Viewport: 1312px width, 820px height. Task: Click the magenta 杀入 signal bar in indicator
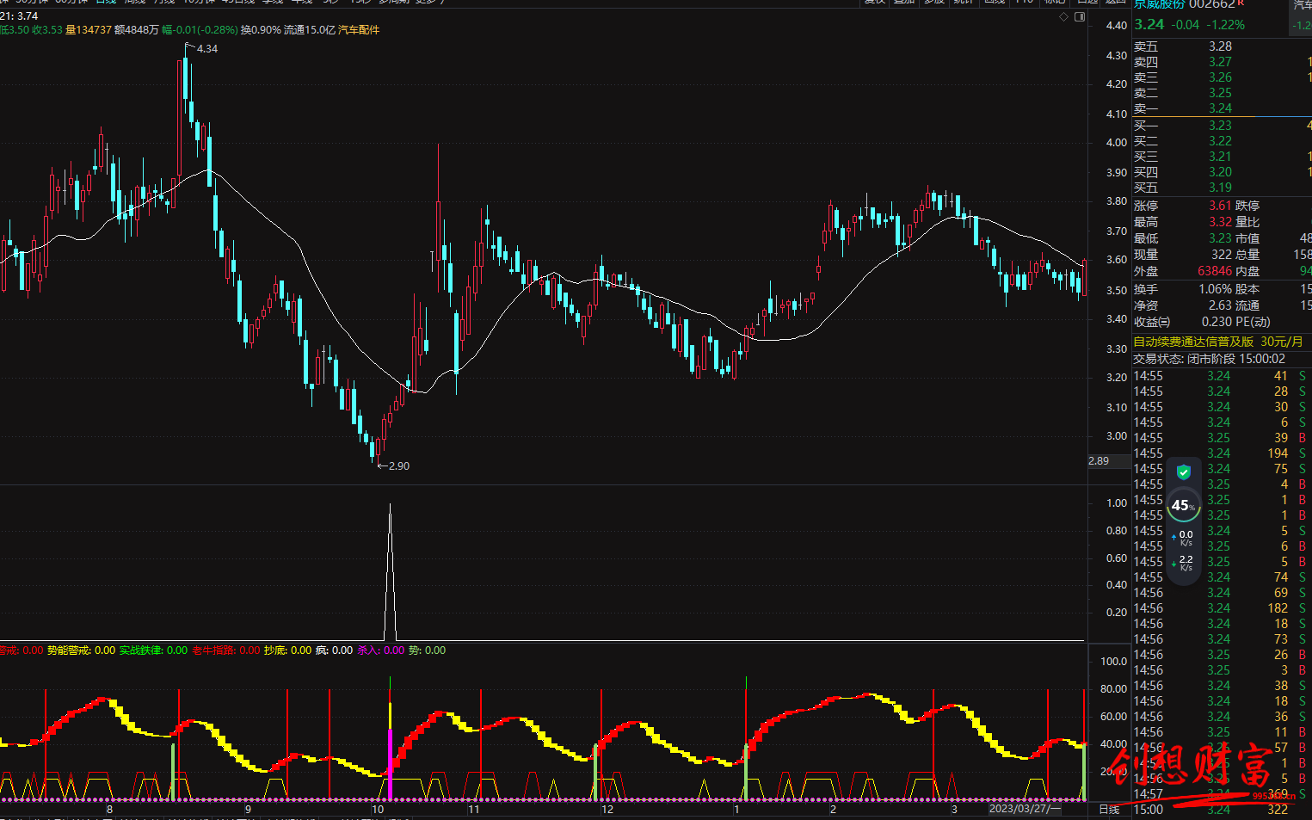390,764
